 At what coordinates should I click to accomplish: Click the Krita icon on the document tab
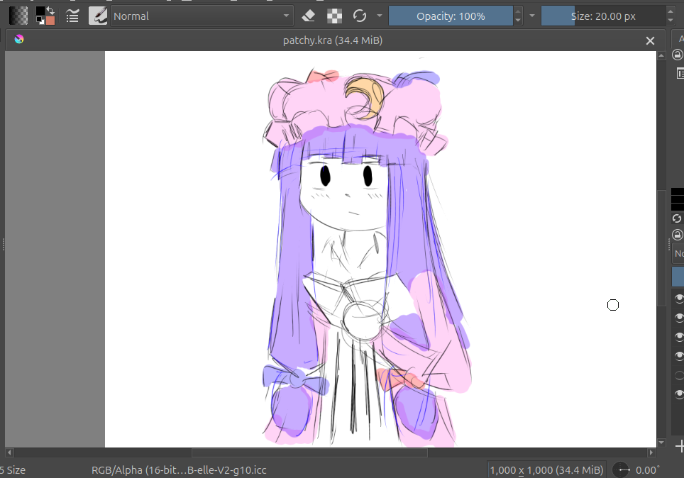point(18,39)
